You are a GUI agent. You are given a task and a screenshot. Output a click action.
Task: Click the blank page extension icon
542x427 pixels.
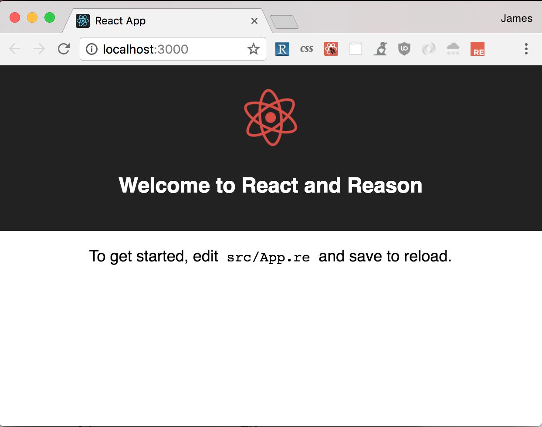pyautogui.click(x=356, y=49)
